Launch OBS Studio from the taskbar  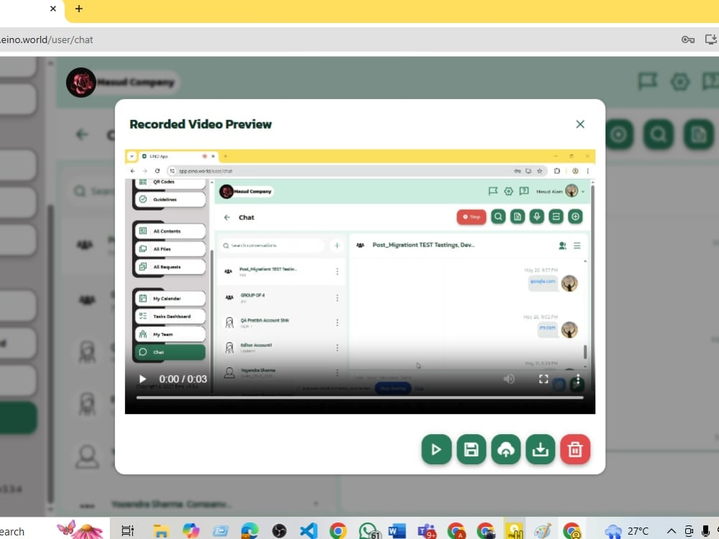(x=279, y=531)
